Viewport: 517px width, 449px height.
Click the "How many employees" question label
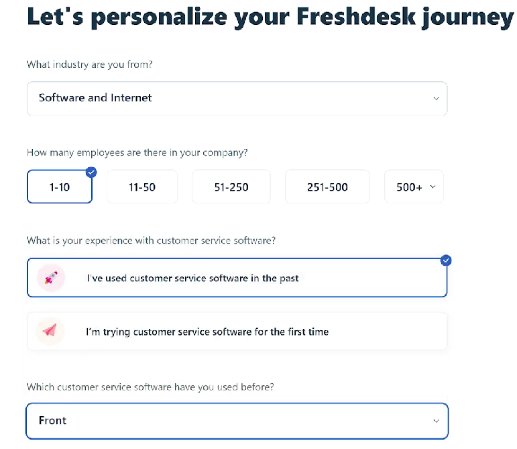pos(137,152)
